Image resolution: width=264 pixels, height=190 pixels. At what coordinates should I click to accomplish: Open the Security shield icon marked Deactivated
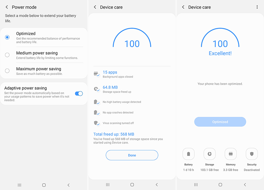click(252, 154)
